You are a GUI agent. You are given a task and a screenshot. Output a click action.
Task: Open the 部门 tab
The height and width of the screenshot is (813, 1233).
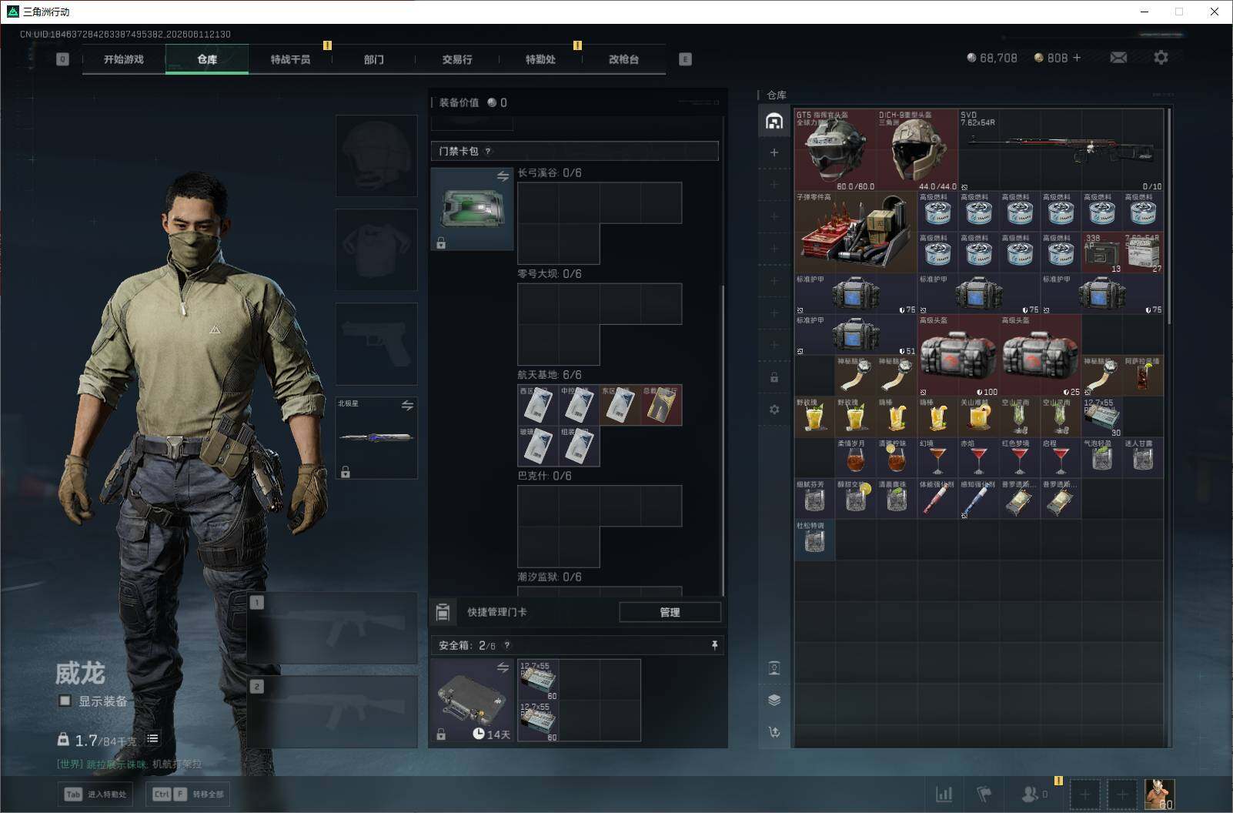point(373,59)
